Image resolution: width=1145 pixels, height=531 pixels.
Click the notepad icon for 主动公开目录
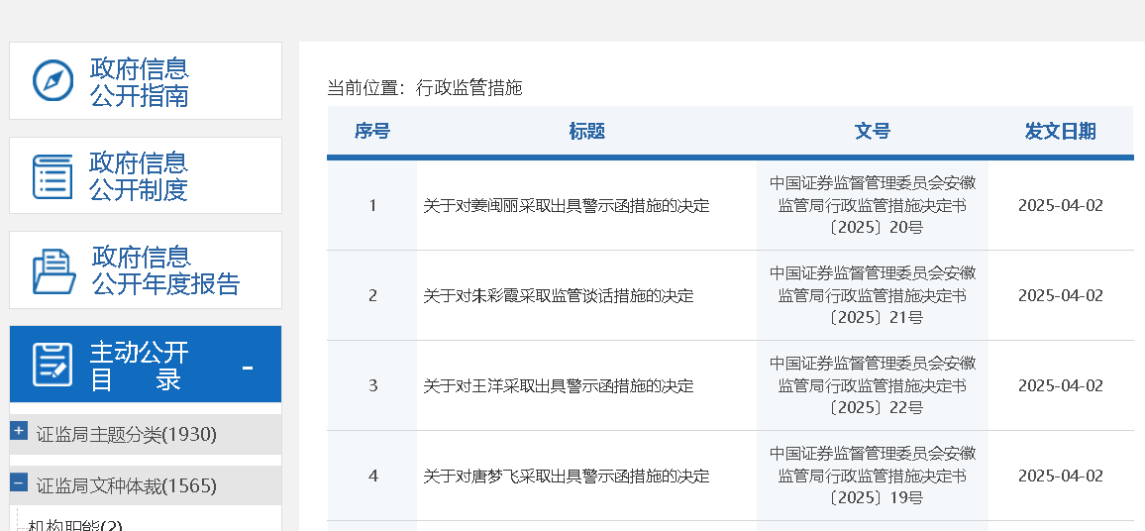pos(52,365)
